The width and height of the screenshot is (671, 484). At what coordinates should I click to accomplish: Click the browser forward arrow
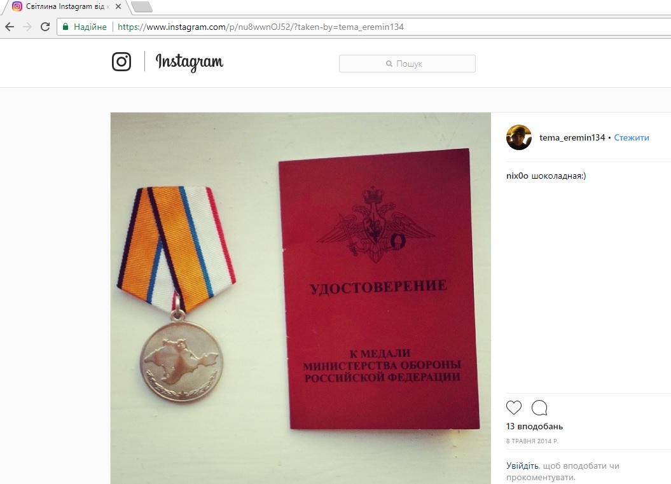(27, 27)
